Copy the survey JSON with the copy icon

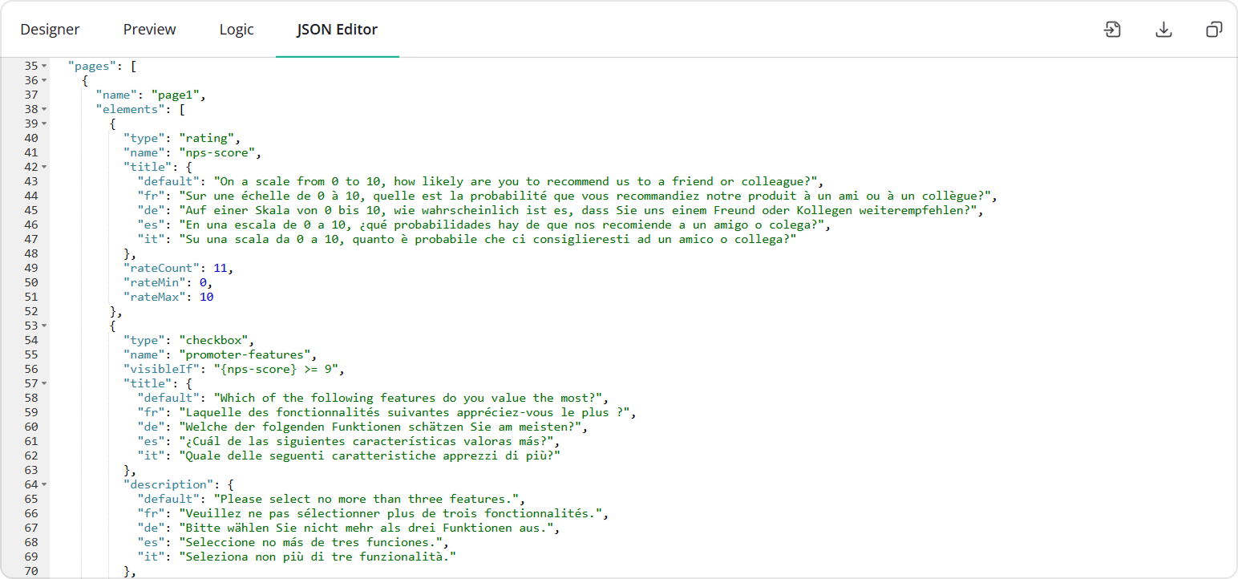tap(1214, 29)
